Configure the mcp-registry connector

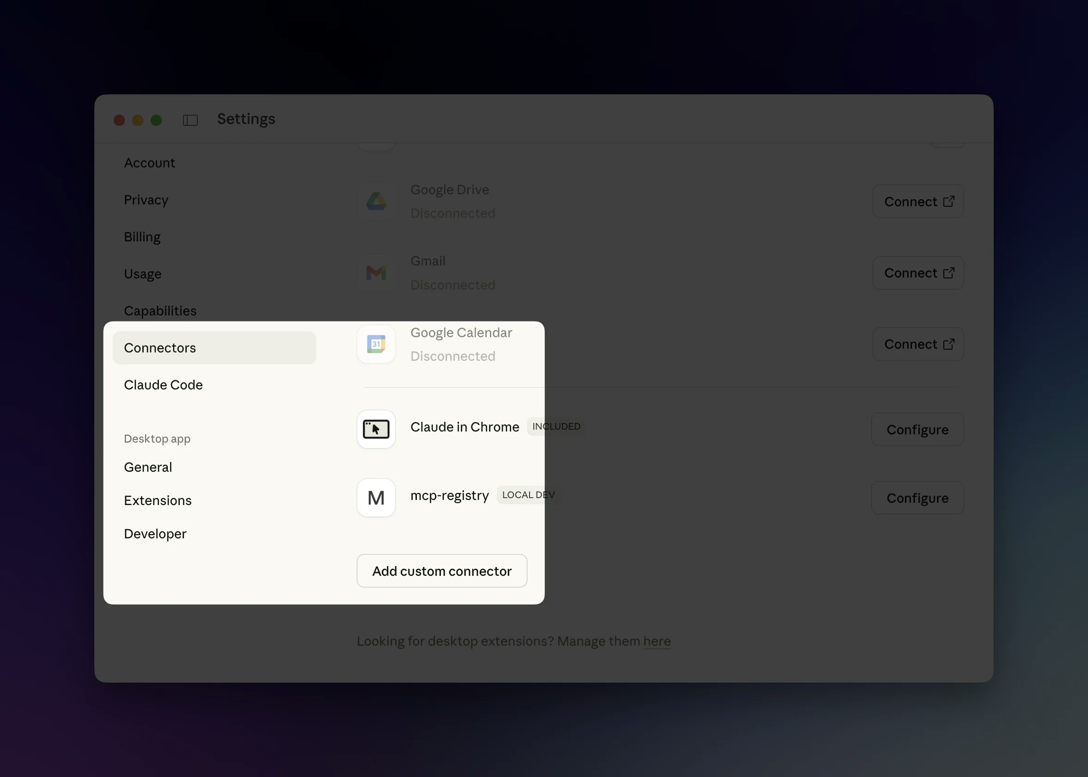[917, 498]
